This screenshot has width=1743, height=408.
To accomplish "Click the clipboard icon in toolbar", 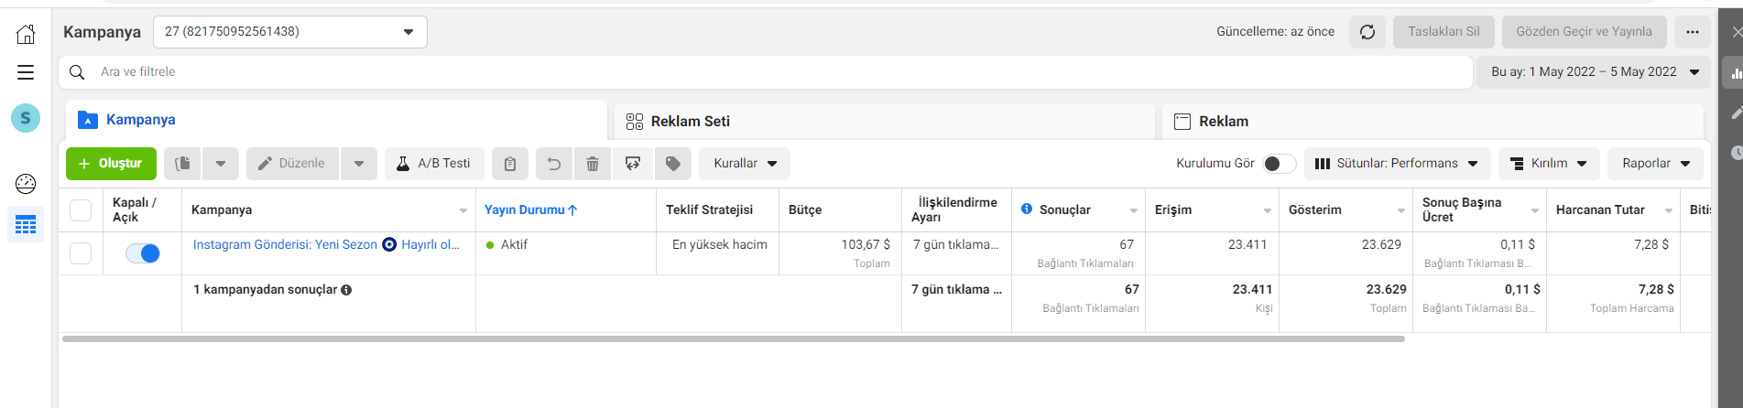I will (x=510, y=164).
